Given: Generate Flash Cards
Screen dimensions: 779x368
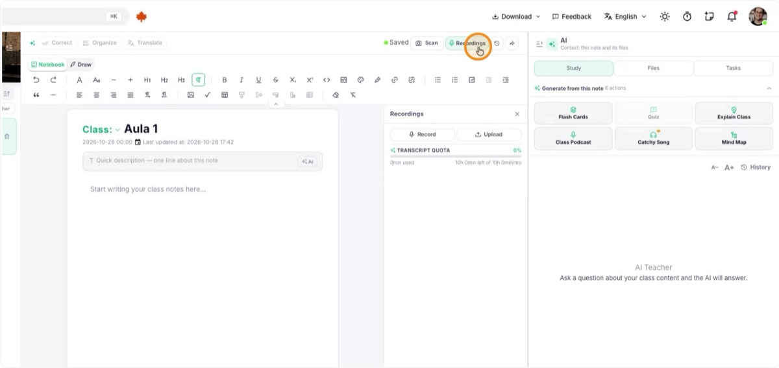Looking at the screenshot, I should click(573, 113).
